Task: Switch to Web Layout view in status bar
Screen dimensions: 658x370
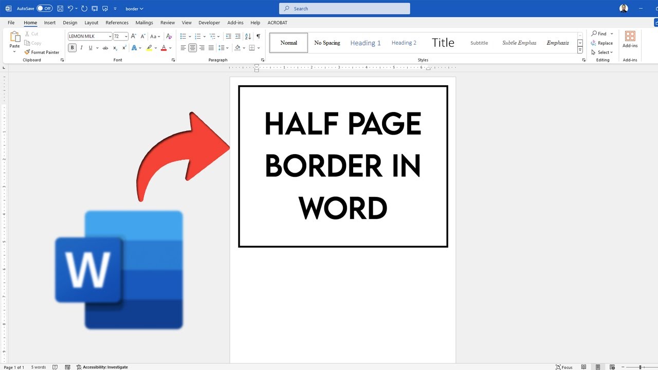Action: click(x=611, y=367)
